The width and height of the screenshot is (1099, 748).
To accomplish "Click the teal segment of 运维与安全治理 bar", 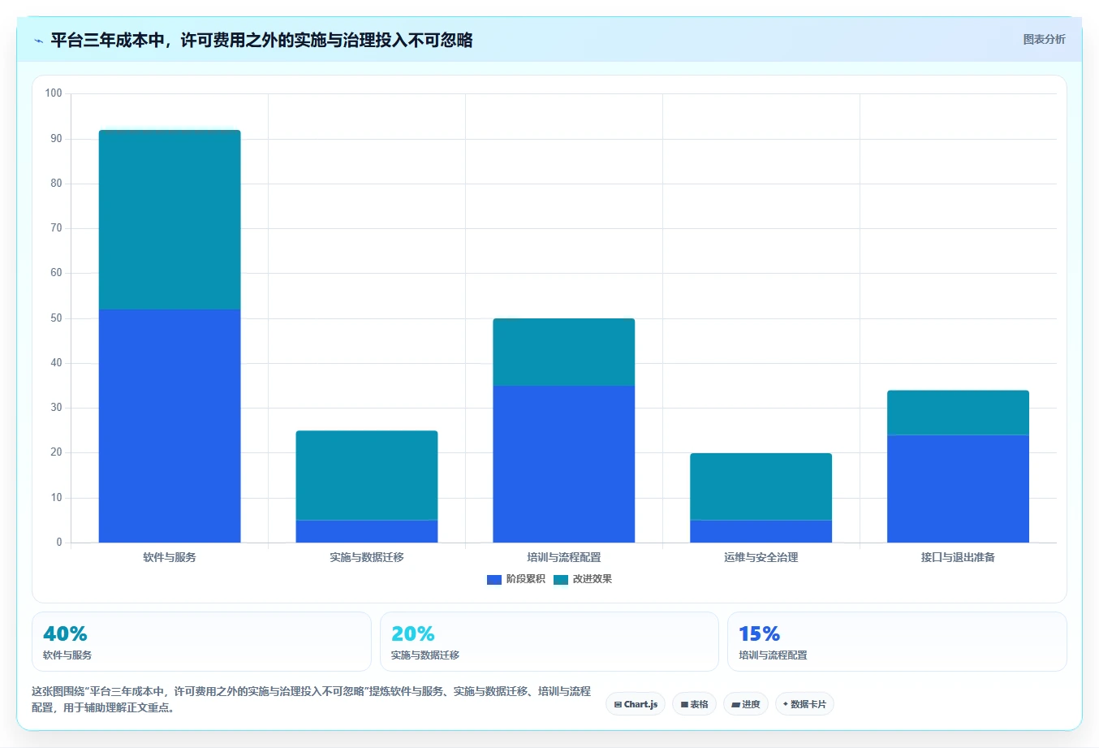I will [761, 486].
